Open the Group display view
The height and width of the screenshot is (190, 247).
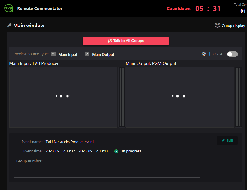tap(230, 26)
